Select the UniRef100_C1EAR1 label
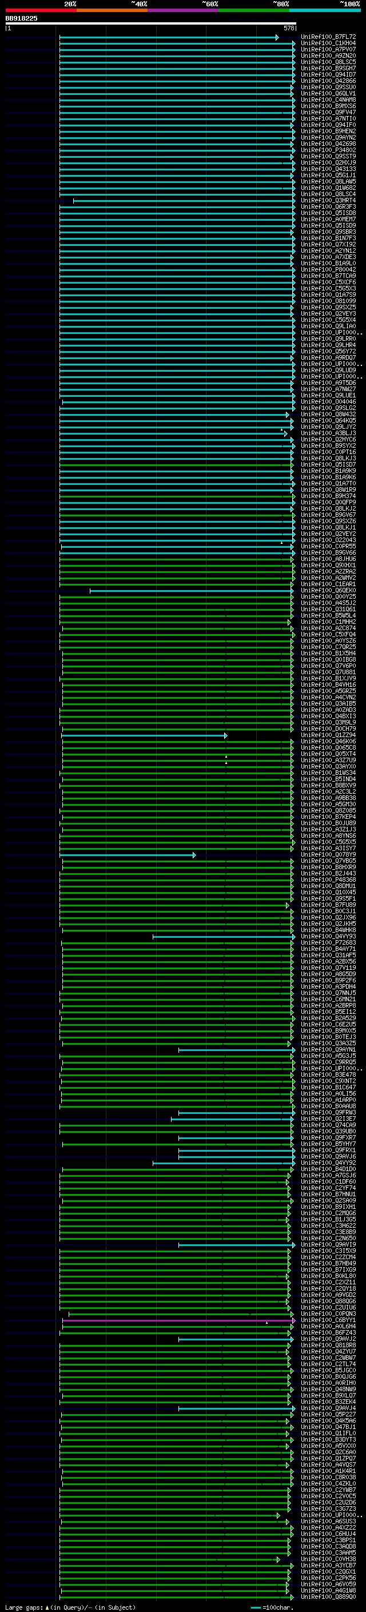The image size is (366, 1612). pos(328,584)
